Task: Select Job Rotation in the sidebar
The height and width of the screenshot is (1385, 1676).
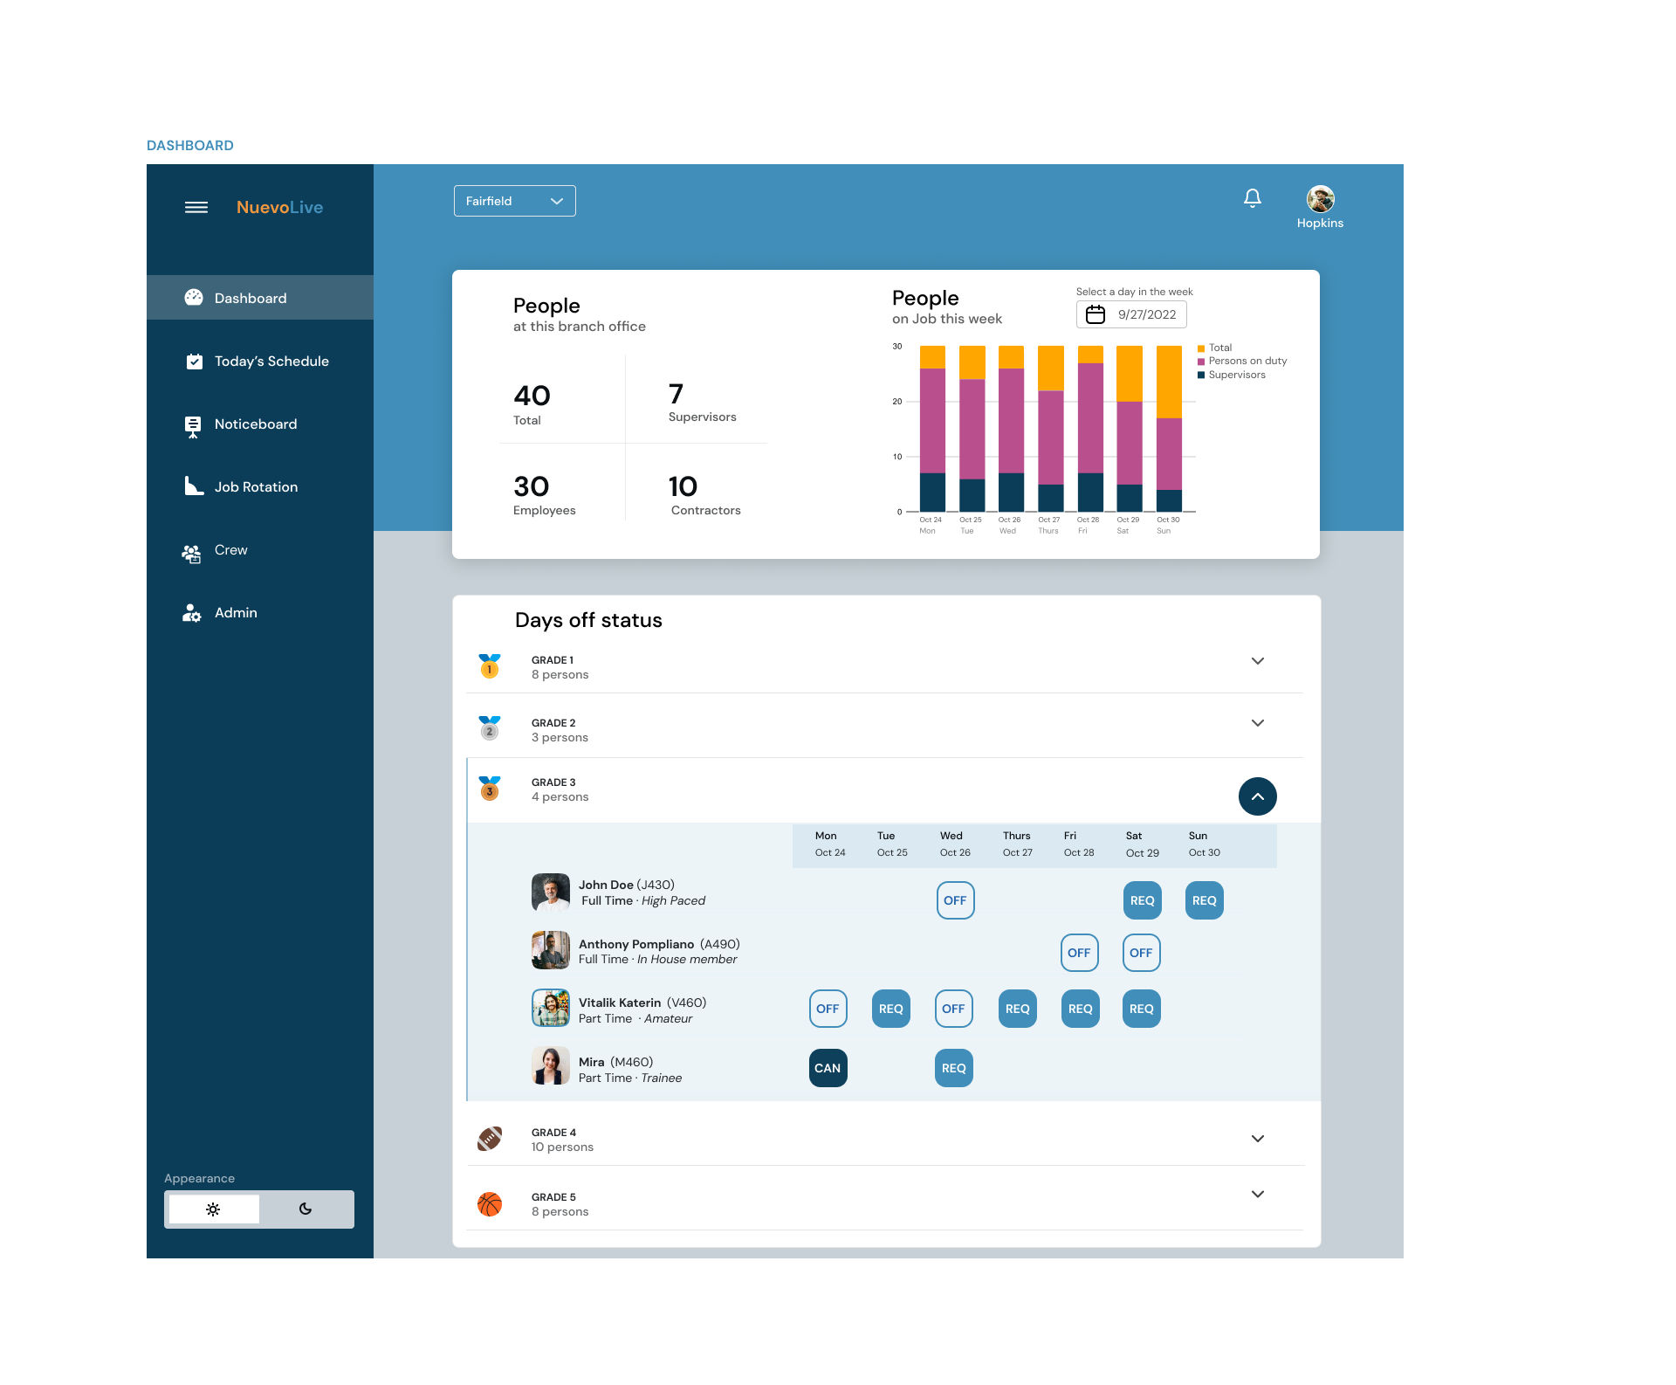Action: [x=256, y=486]
